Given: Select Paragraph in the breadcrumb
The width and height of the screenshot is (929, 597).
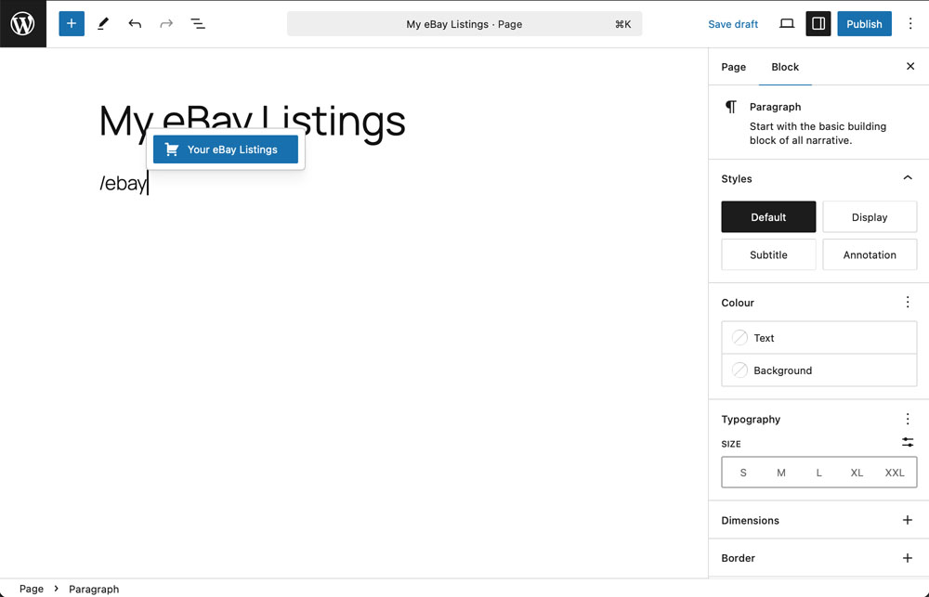Looking at the screenshot, I should (x=94, y=589).
